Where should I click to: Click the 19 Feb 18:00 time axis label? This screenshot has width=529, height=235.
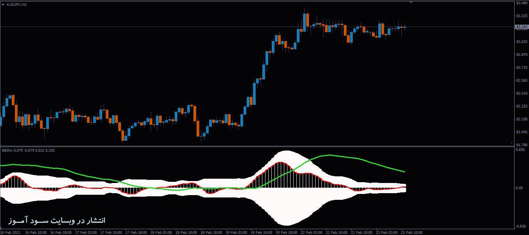pos(287,232)
